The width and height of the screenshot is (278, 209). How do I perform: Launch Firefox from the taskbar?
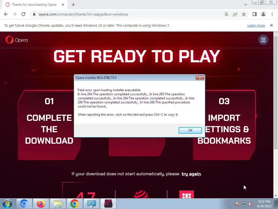41,204
